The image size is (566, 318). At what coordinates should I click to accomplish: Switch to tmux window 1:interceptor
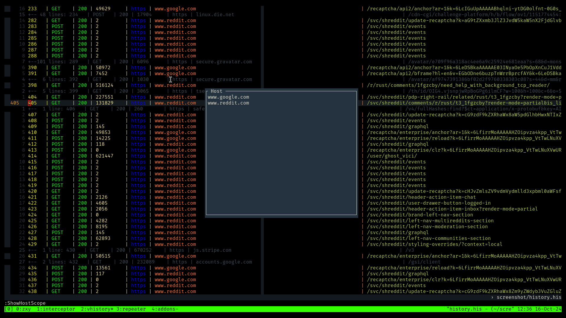click(x=56, y=309)
